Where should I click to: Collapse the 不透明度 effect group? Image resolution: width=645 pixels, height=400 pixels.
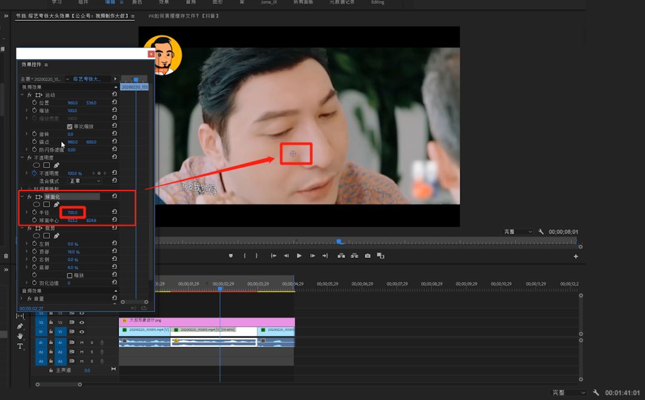(x=22, y=158)
